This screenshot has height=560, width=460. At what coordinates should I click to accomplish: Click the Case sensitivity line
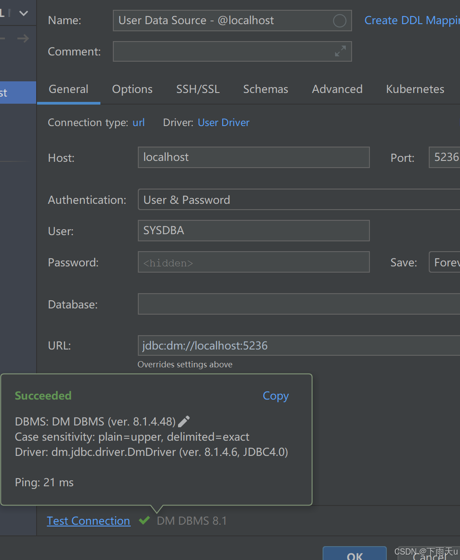(x=132, y=437)
